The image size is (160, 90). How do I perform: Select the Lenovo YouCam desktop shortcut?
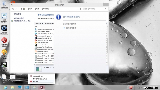pos(4,66)
